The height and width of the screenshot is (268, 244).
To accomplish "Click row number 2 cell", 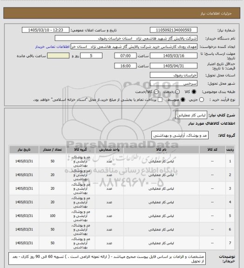I will 230,175.
